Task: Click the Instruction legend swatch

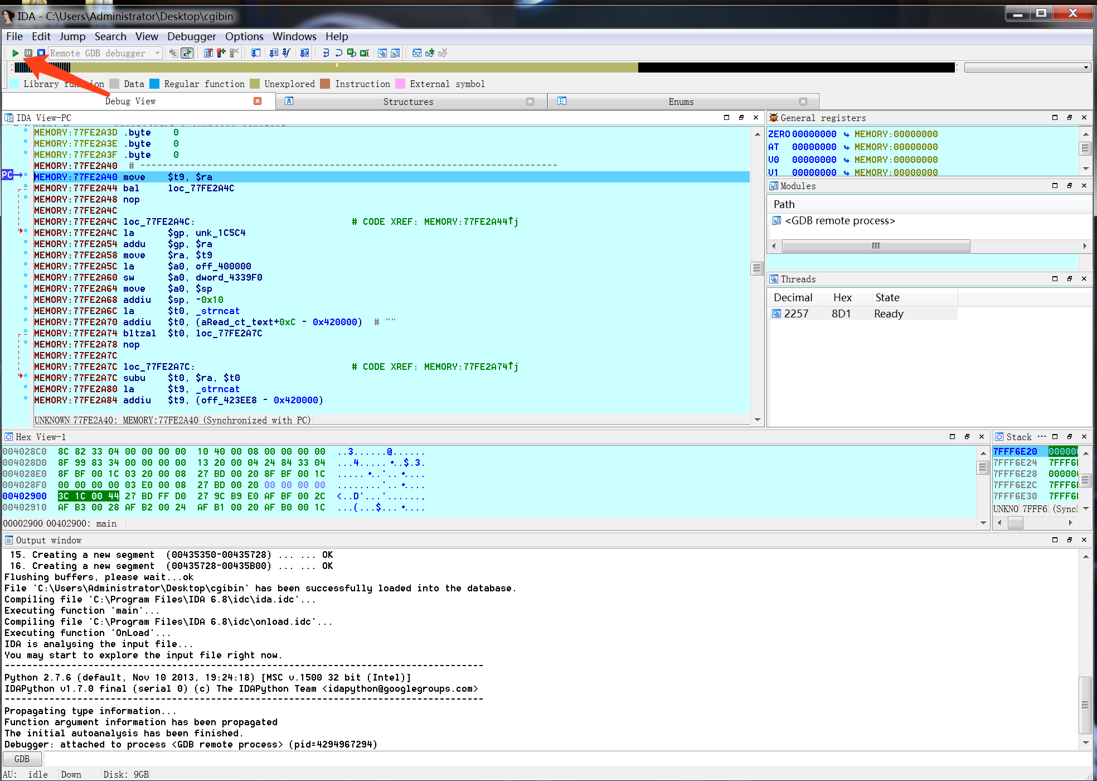Action: tap(326, 84)
